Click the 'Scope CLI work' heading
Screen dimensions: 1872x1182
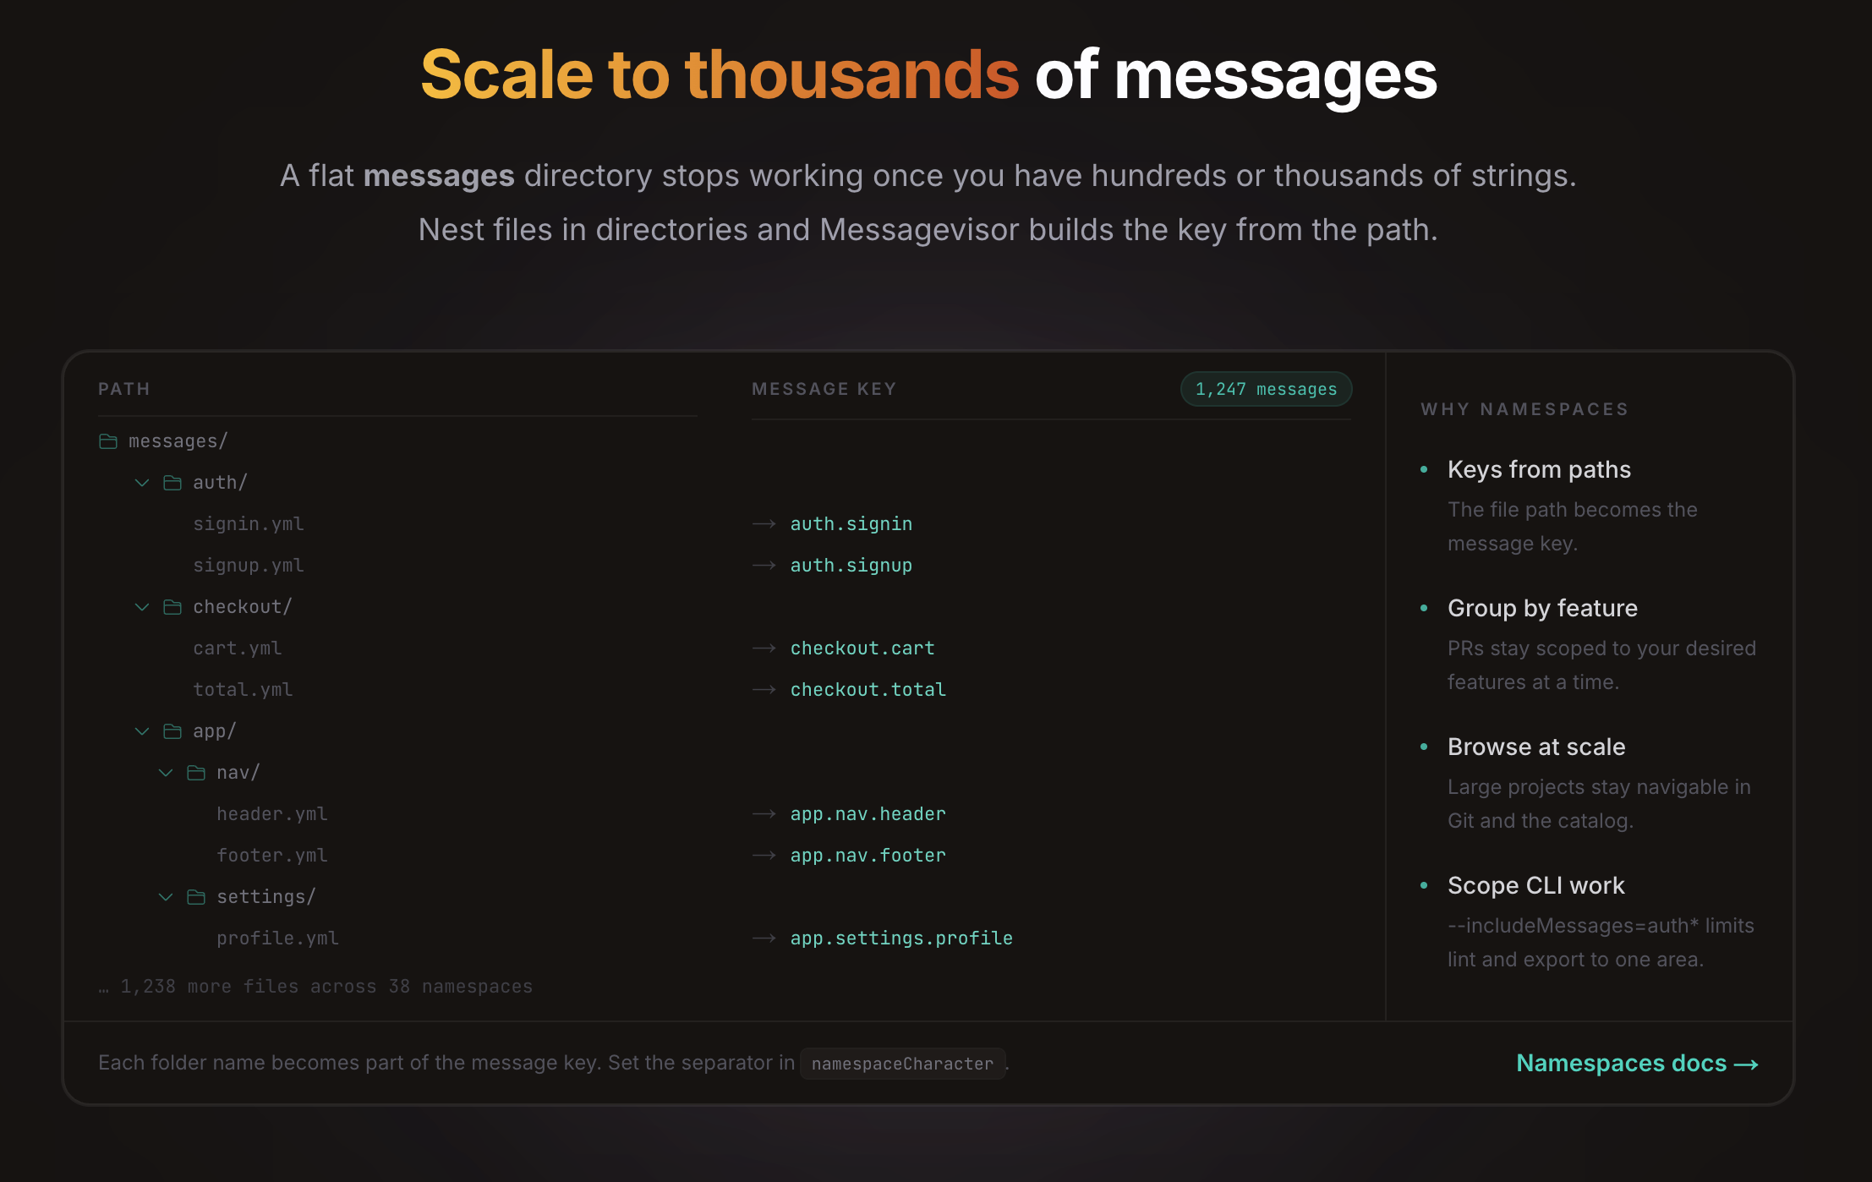click(x=1535, y=886)
